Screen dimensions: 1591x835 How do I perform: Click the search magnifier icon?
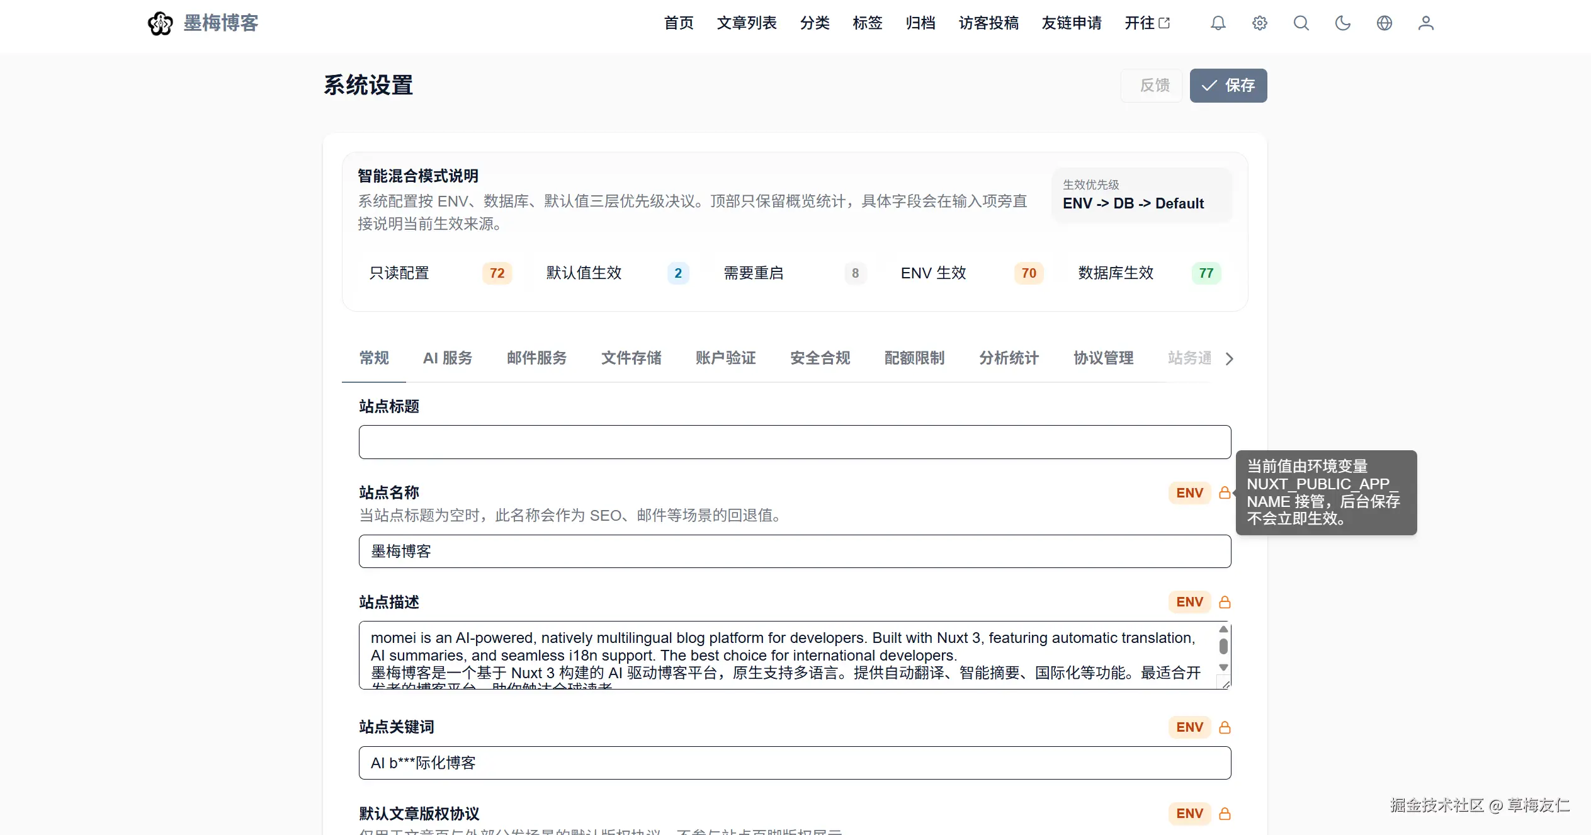[x=1301, y=23]
